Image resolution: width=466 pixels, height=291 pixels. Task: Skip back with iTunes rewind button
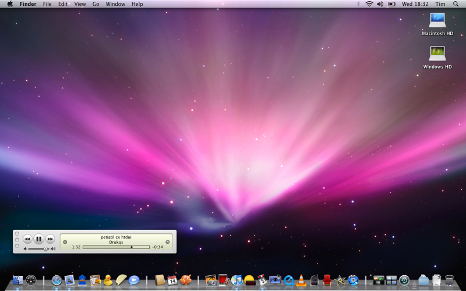pyautogui.click(x=27, y=239)
